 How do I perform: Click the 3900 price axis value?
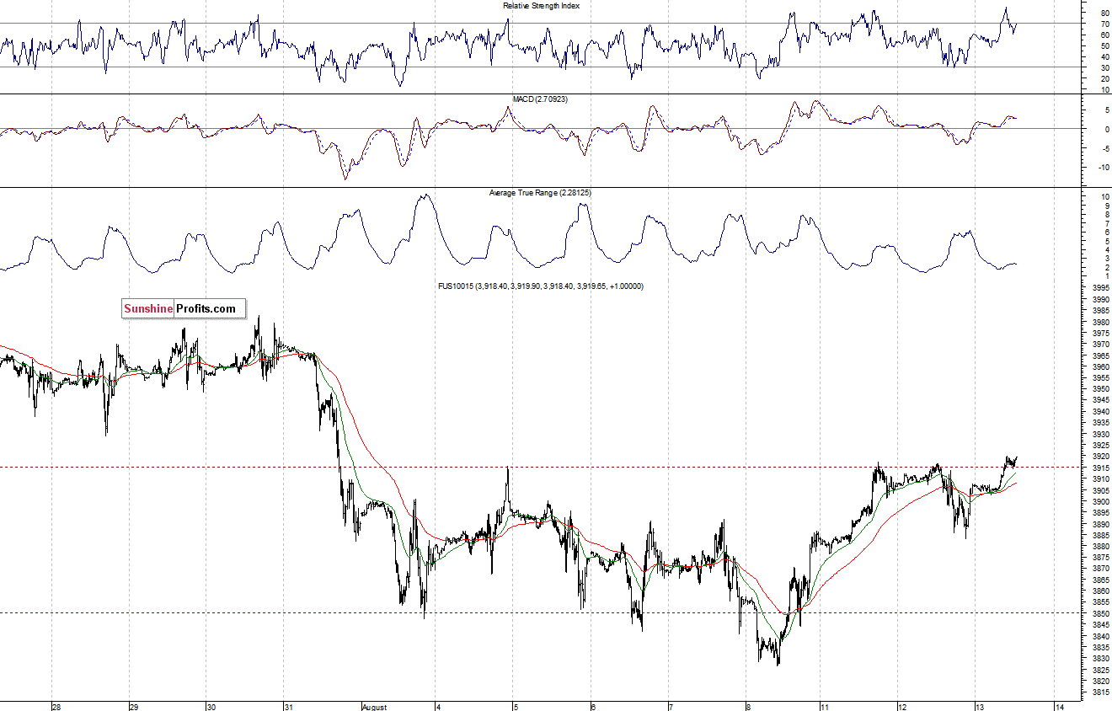tap(1099, 501)
